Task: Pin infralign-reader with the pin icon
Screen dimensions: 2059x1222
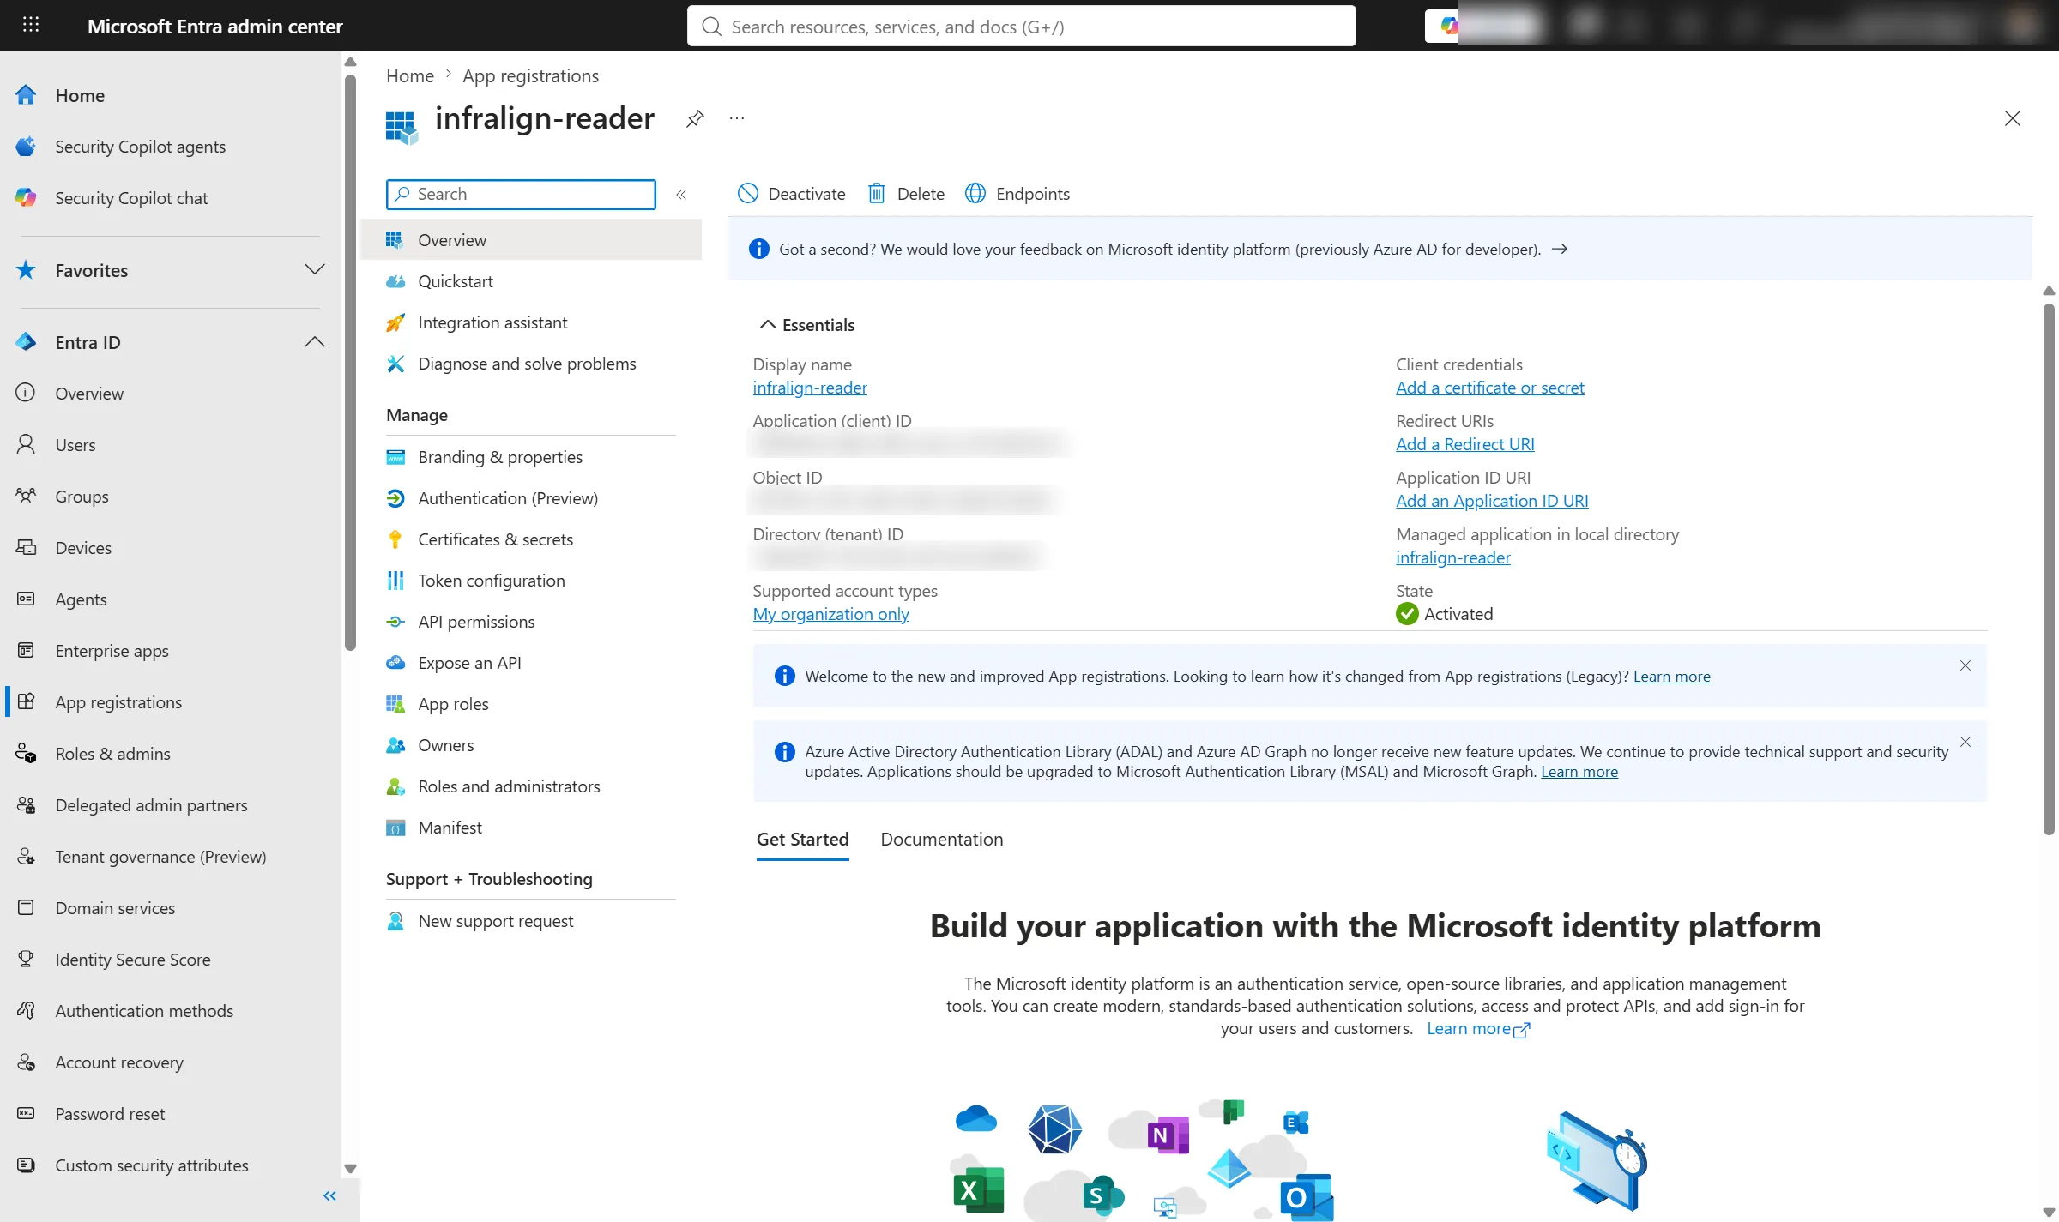Action: 695,119
